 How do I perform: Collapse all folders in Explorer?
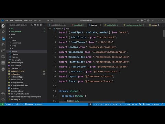pos(41,25)
